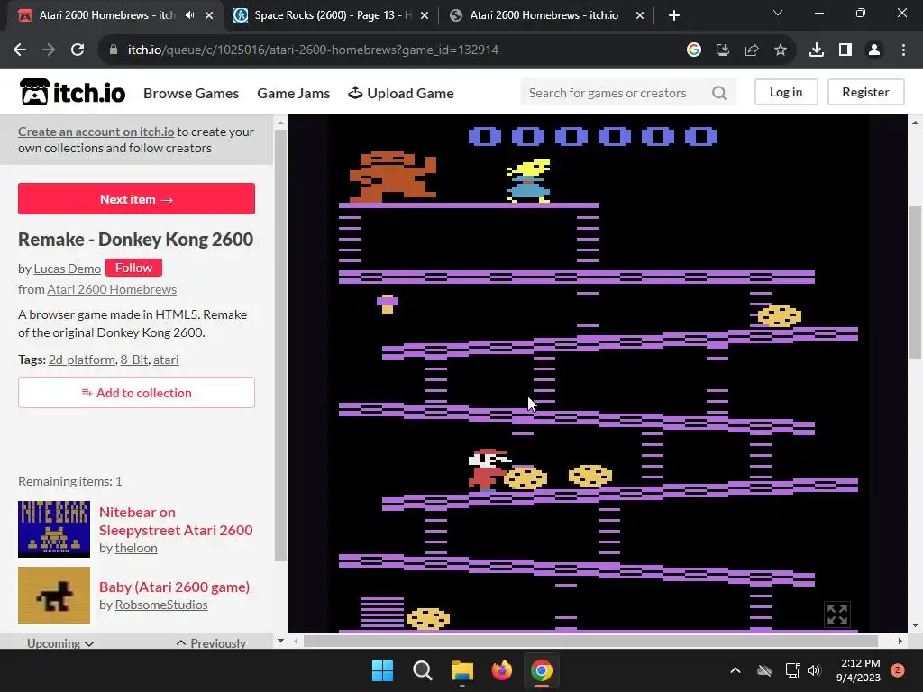Close the Space Rocks (2600) tab
The image size is (923, 692).
tap(425, 15)
